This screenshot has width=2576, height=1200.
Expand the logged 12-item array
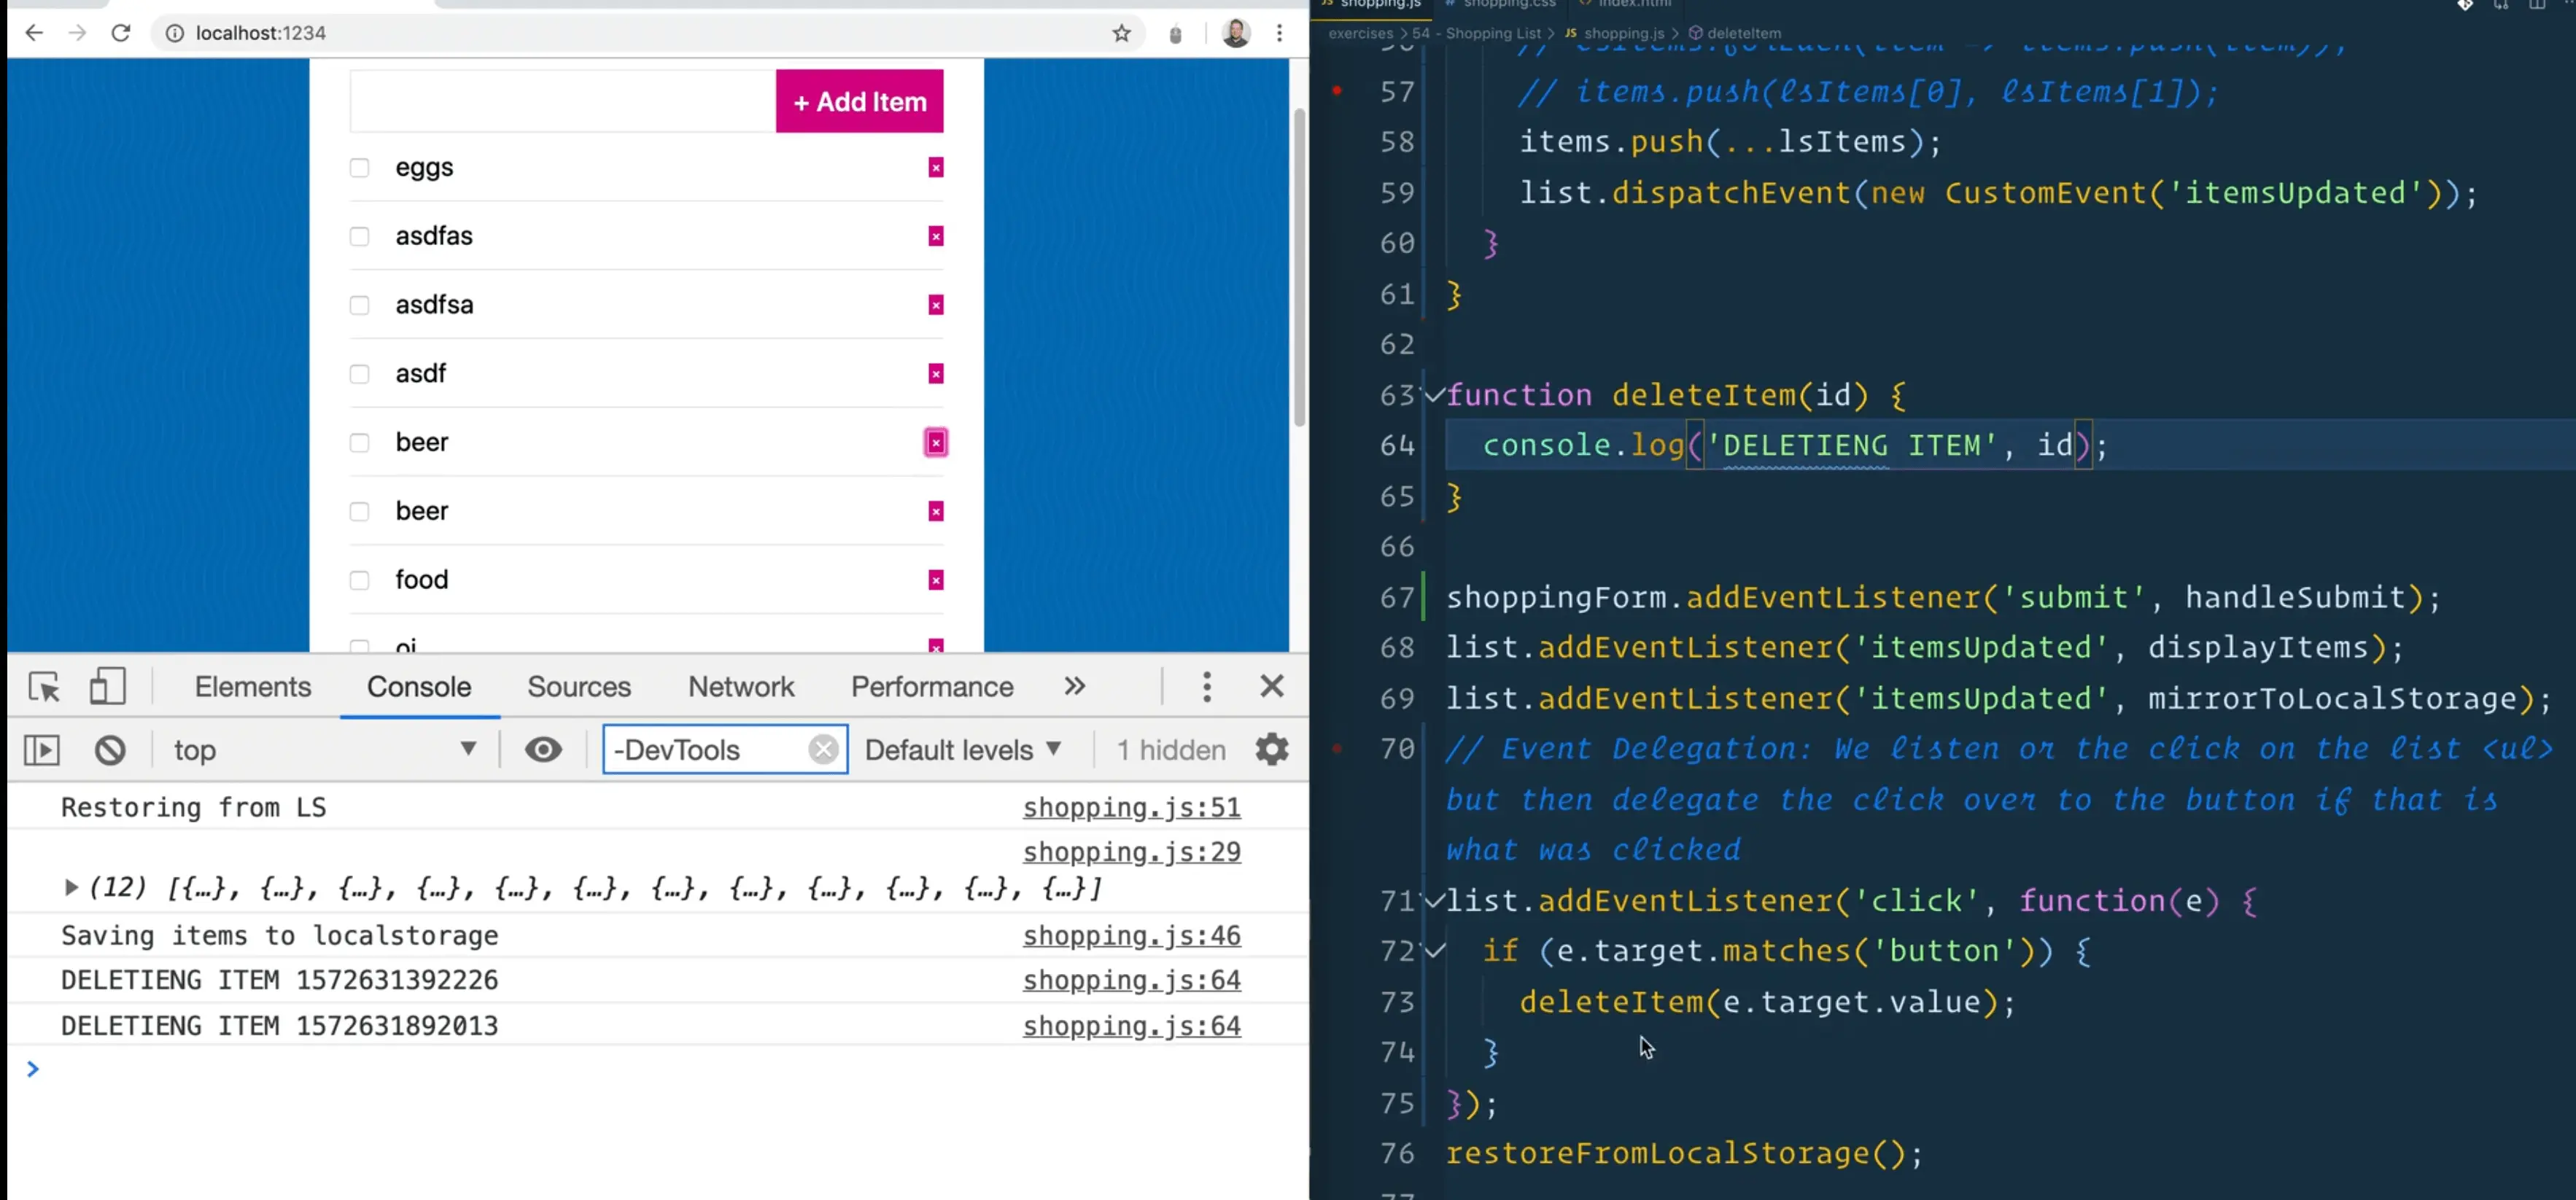pos(71,888)
